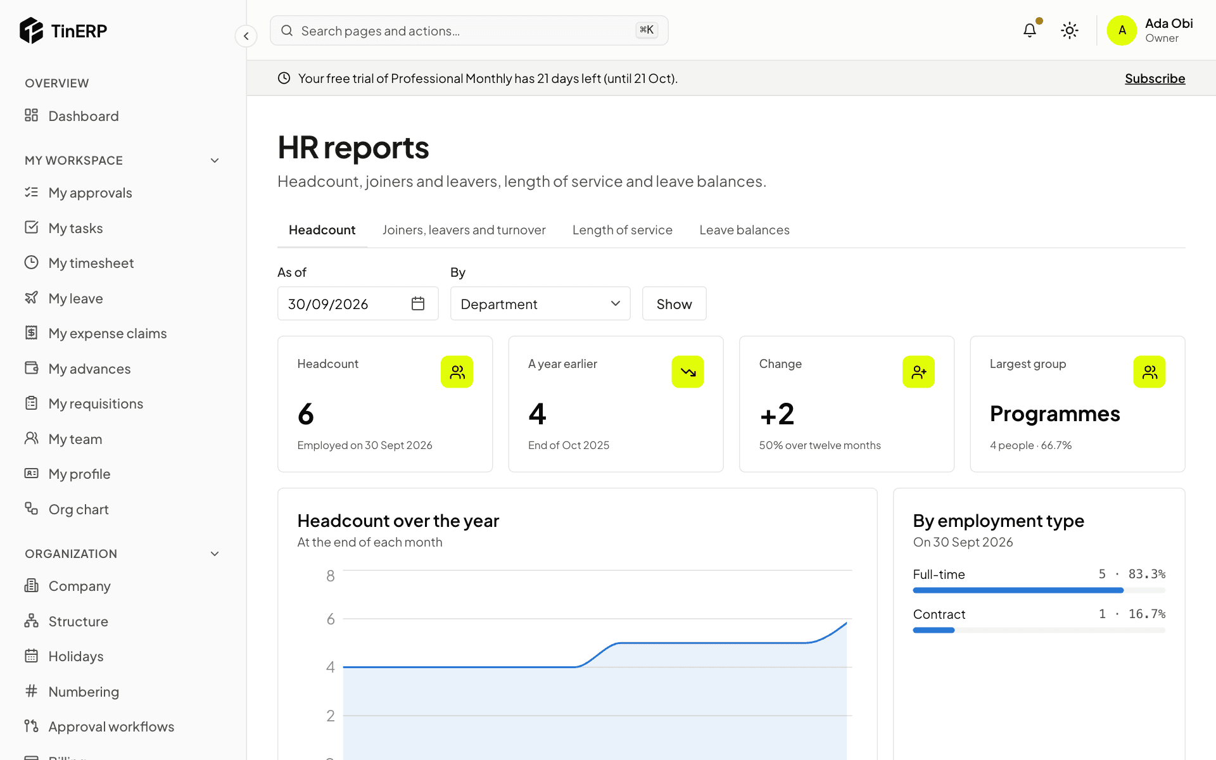Switch to Joiners, leavers and turnover tab

pos(464,230)
